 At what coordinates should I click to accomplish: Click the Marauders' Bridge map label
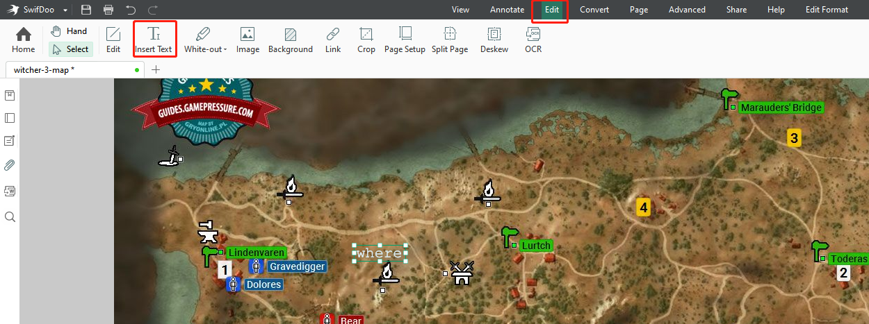pyautogui.click(x=781, y=108)
